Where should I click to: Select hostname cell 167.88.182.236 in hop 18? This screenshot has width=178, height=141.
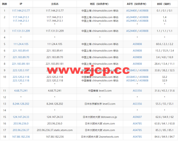coord(55,137)
